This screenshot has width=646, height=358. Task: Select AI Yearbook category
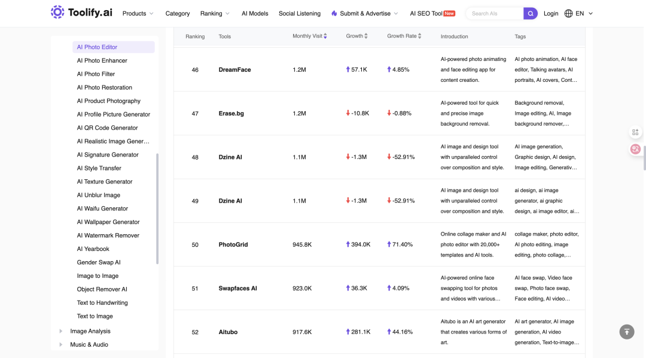[x=93, y=249]
